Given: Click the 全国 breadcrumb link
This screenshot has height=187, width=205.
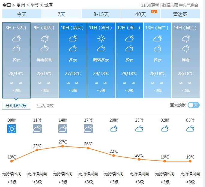Looking at the screenshot, I should coord(7,5).
